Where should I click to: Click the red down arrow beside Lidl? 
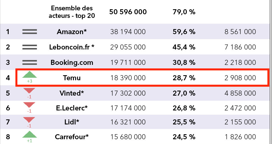[x=29, y=120]
